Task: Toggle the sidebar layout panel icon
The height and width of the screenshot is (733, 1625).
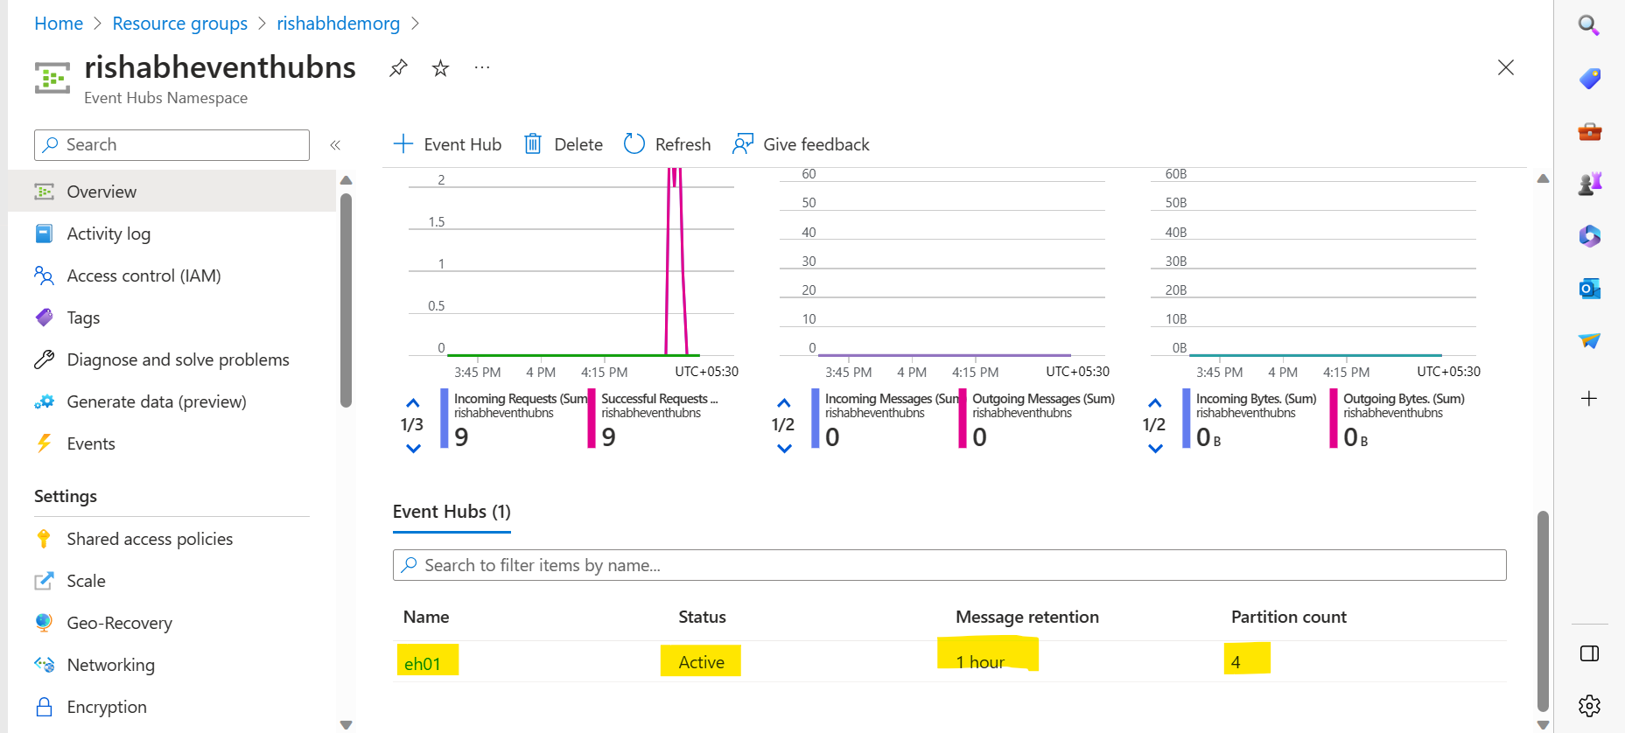Action: click(x=1589, y=653)
